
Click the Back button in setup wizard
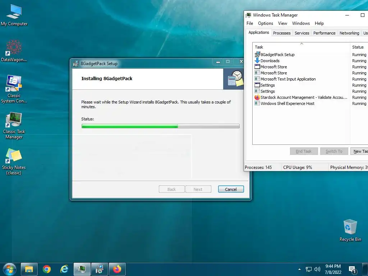coord(171,189)
